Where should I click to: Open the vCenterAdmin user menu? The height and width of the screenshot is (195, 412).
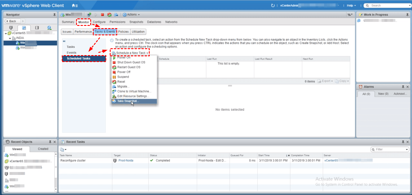tap(309, 5)
